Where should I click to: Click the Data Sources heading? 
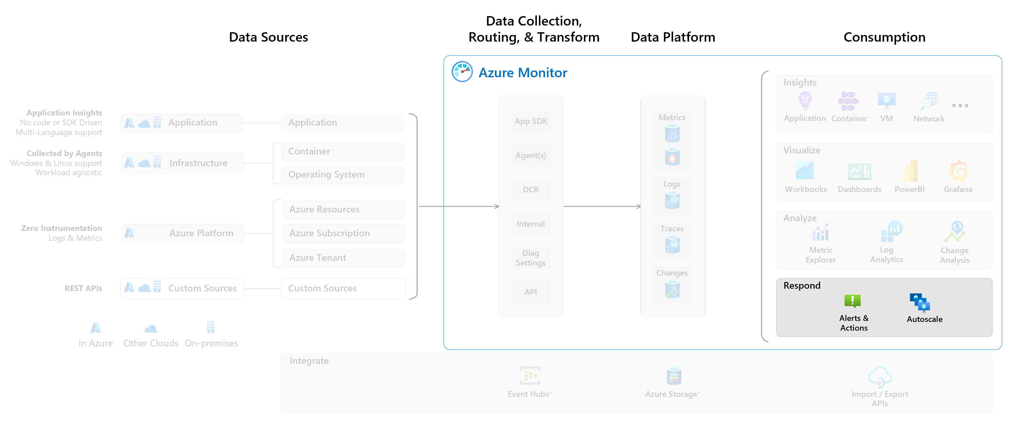[268, 37]
